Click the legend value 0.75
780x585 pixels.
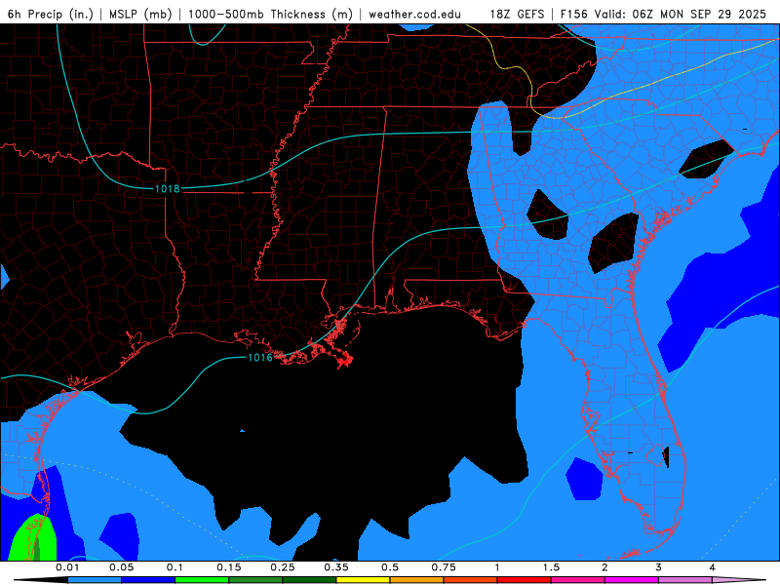(444, 567)
